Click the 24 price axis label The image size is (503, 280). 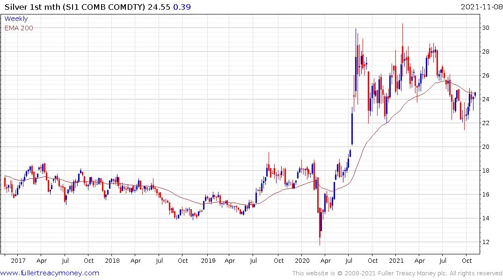(x=486, y=99)
